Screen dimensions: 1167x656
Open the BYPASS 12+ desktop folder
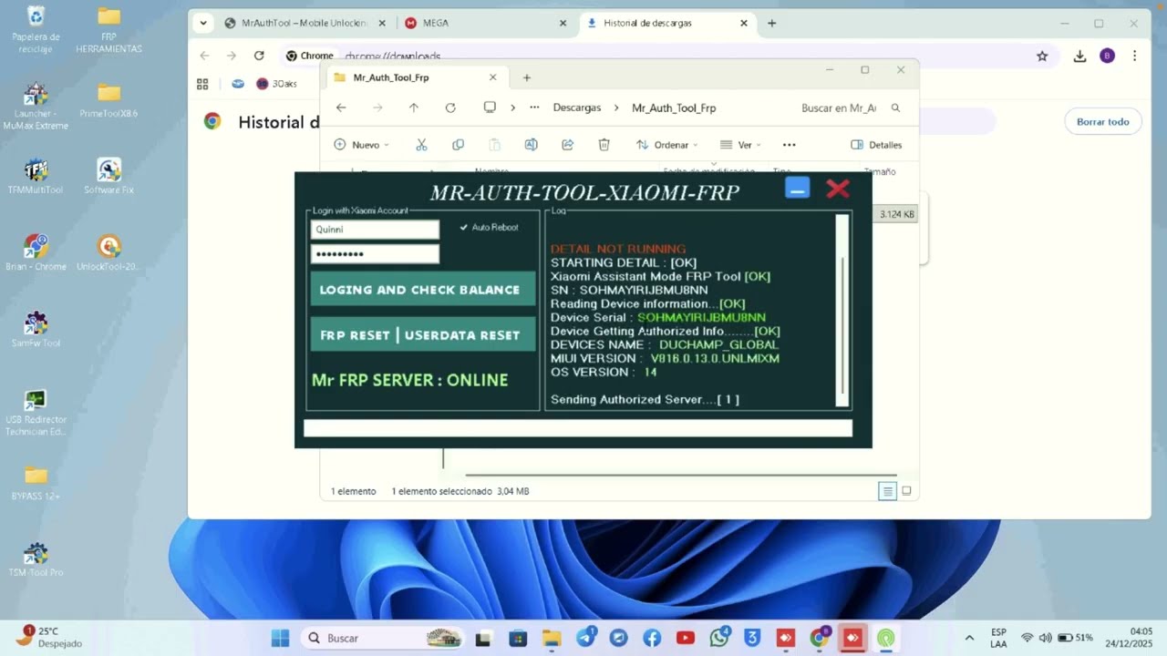36,482
